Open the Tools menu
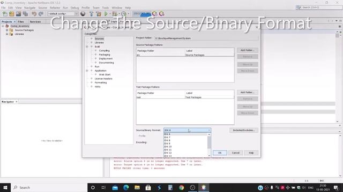 click(x=106, y=7)
